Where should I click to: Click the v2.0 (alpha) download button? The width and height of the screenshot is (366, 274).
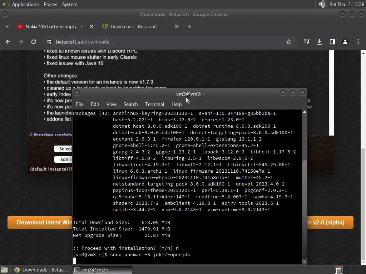330,222
